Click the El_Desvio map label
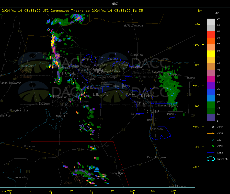The width and height of the screenshot is (230, 194). tap(60, 97)
